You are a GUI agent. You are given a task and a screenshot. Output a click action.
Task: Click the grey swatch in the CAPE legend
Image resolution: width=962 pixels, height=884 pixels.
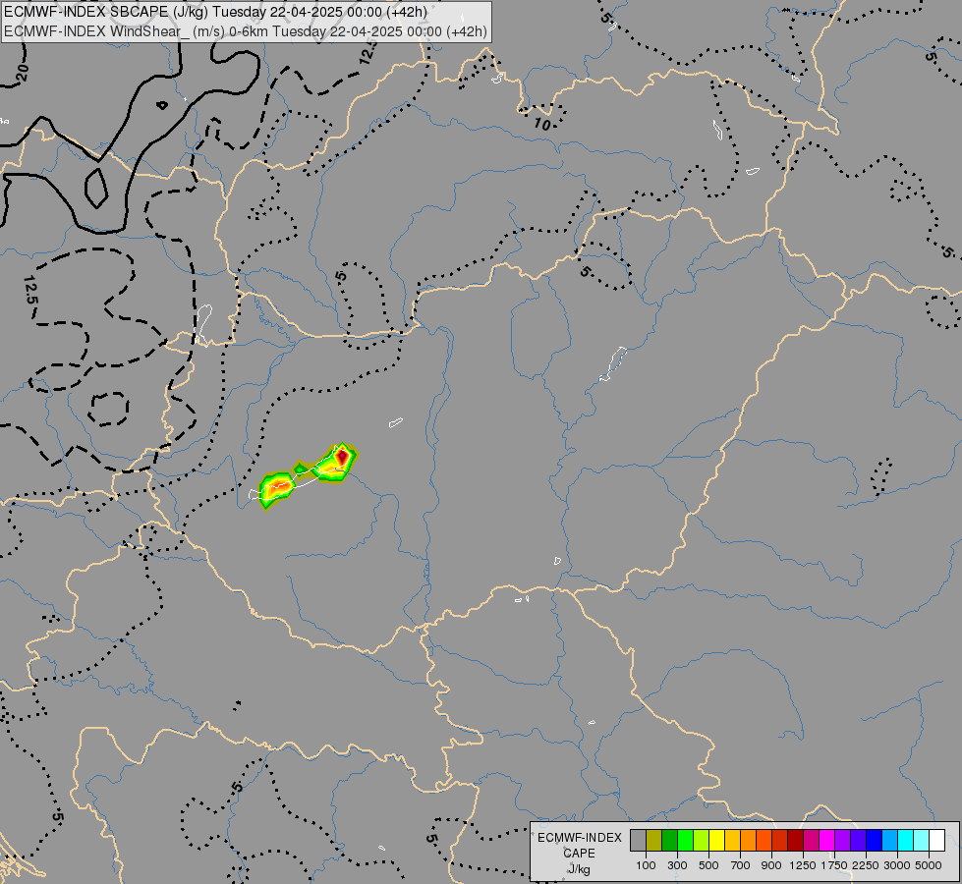coord(638,840)
